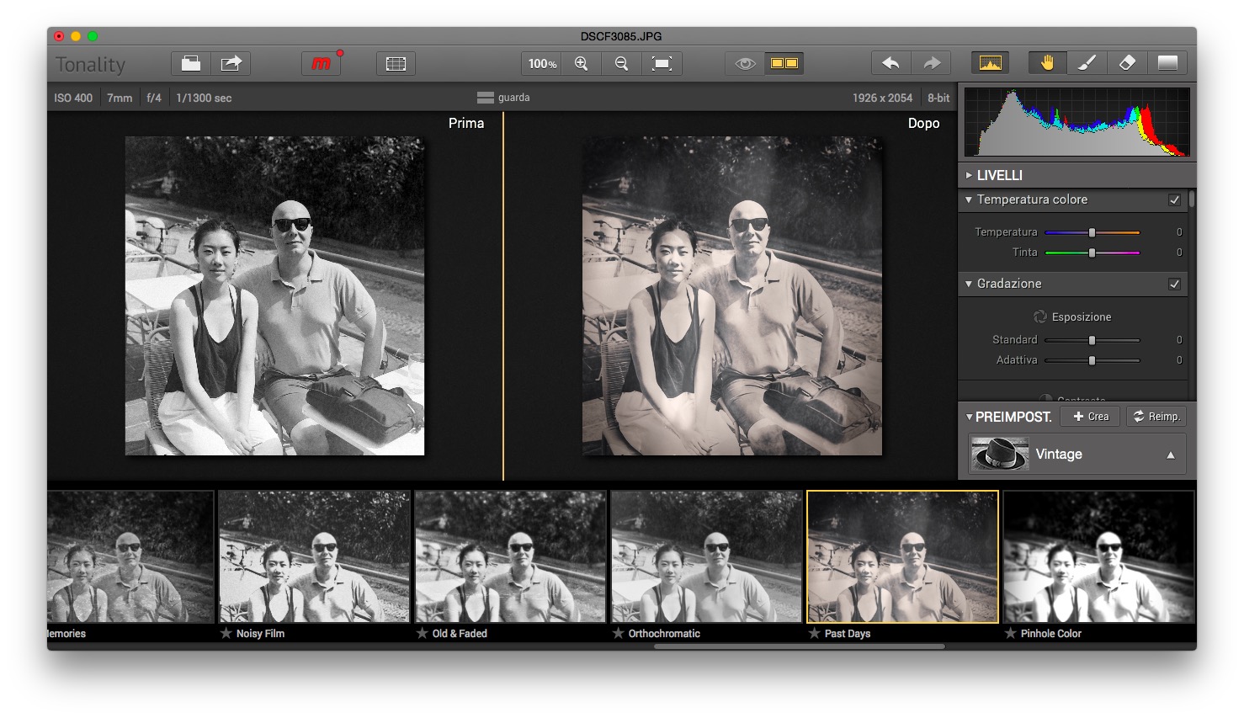The width and height of the screenshot is (1244, 718).
Task: Click the fit-to-screen icon
Action: tap(662, 64)
